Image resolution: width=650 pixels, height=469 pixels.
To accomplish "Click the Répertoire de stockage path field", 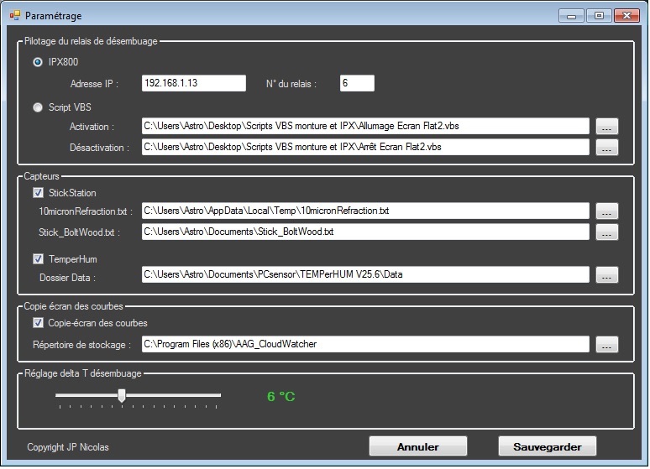I will pos(365,344).
